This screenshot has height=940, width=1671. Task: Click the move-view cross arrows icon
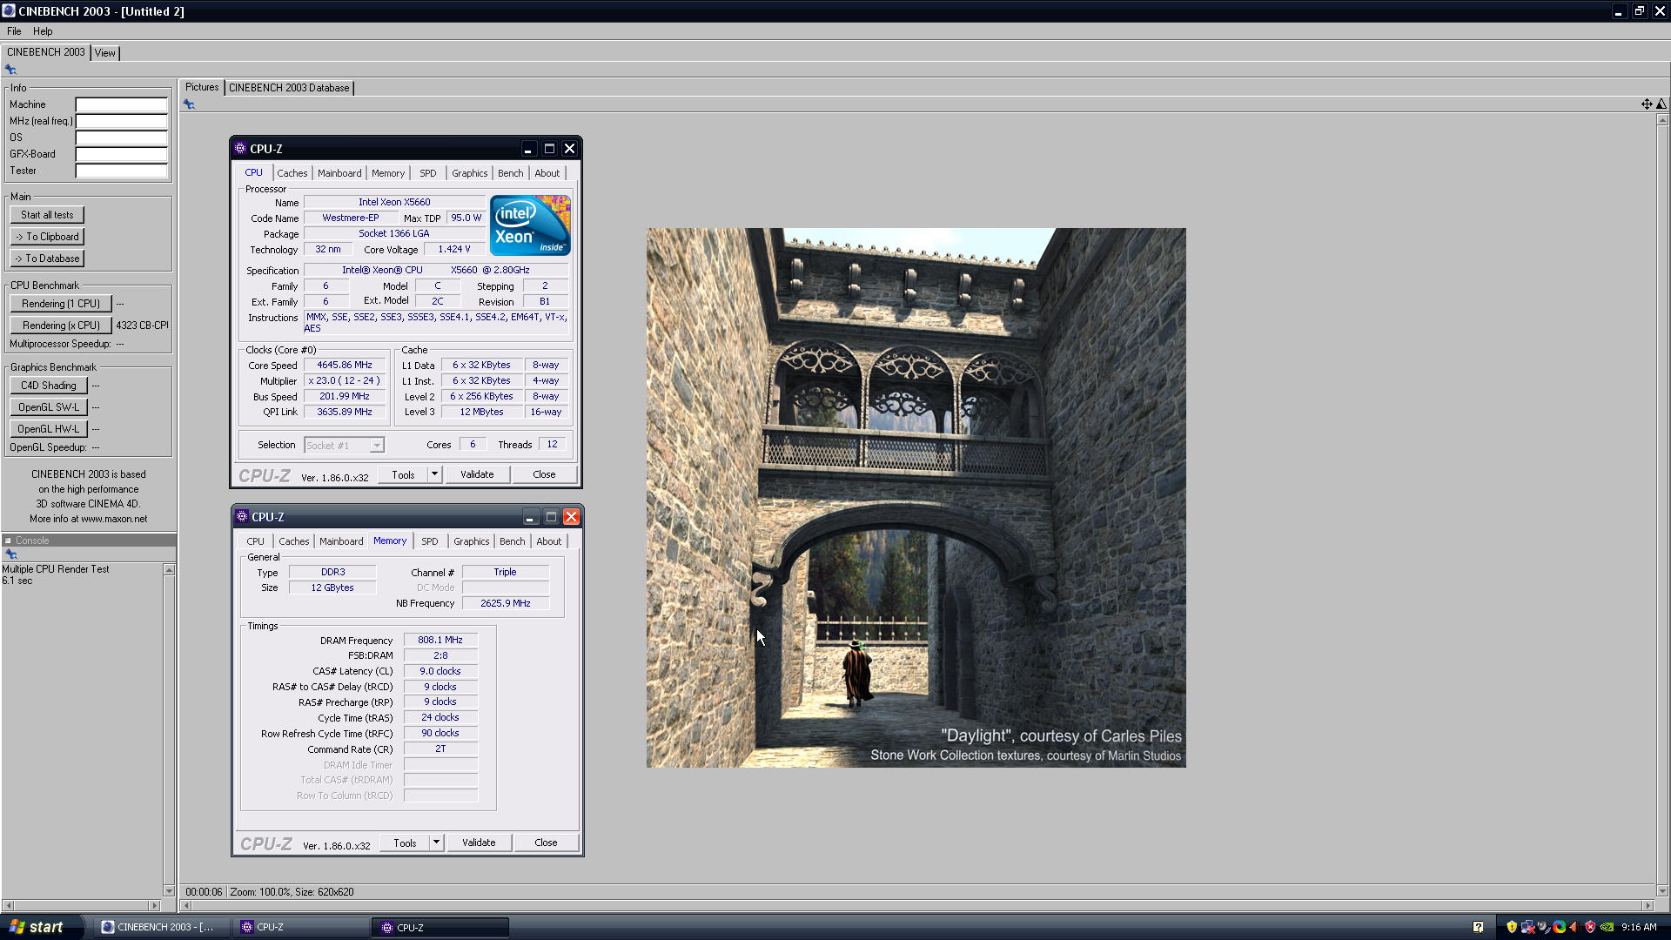pos(1647,104)
